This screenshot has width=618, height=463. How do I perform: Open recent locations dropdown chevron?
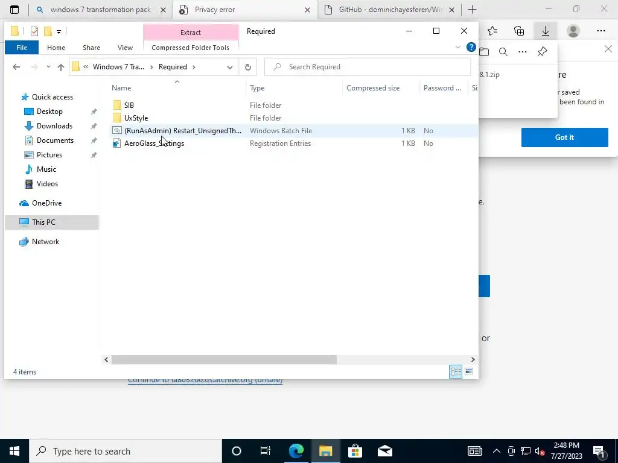(48, 67)
